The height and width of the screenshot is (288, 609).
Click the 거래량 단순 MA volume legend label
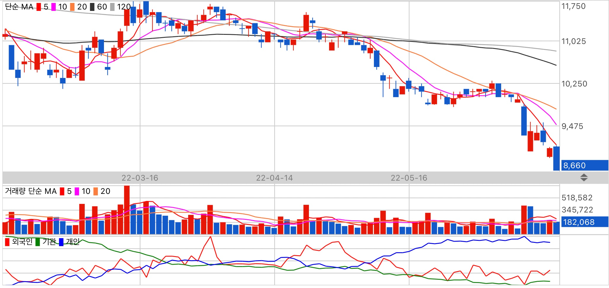click(31, 191)
